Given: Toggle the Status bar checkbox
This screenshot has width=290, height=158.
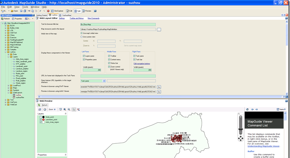Looking at the screenshot, I should click(109, 63).
